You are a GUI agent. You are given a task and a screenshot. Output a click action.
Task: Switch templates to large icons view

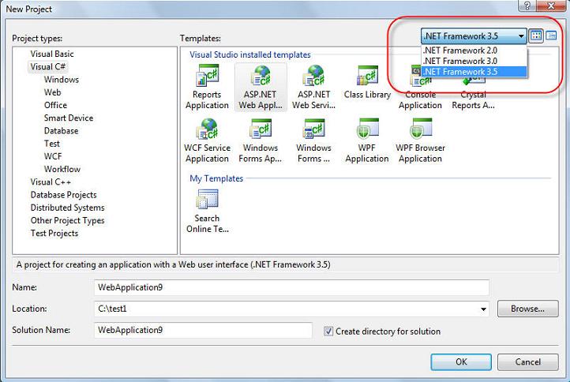pos(536,36)
